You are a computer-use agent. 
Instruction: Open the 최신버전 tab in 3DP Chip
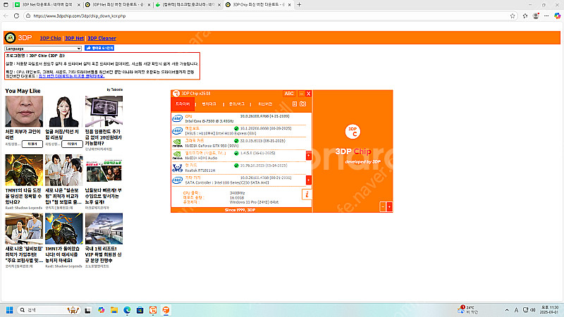click(265, 104)
